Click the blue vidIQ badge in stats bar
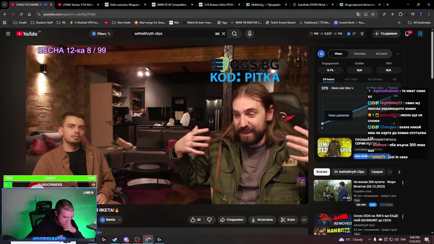Screen dimensions: 434x244 coord(349,34)
